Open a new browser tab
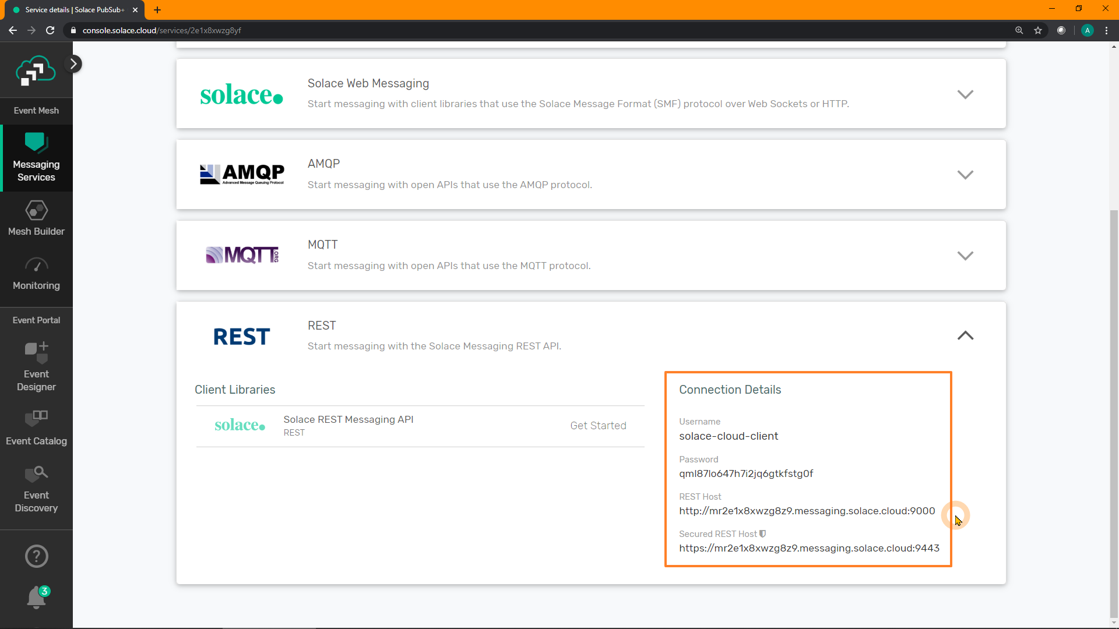The image size is (1119, 629). [157, 10]
